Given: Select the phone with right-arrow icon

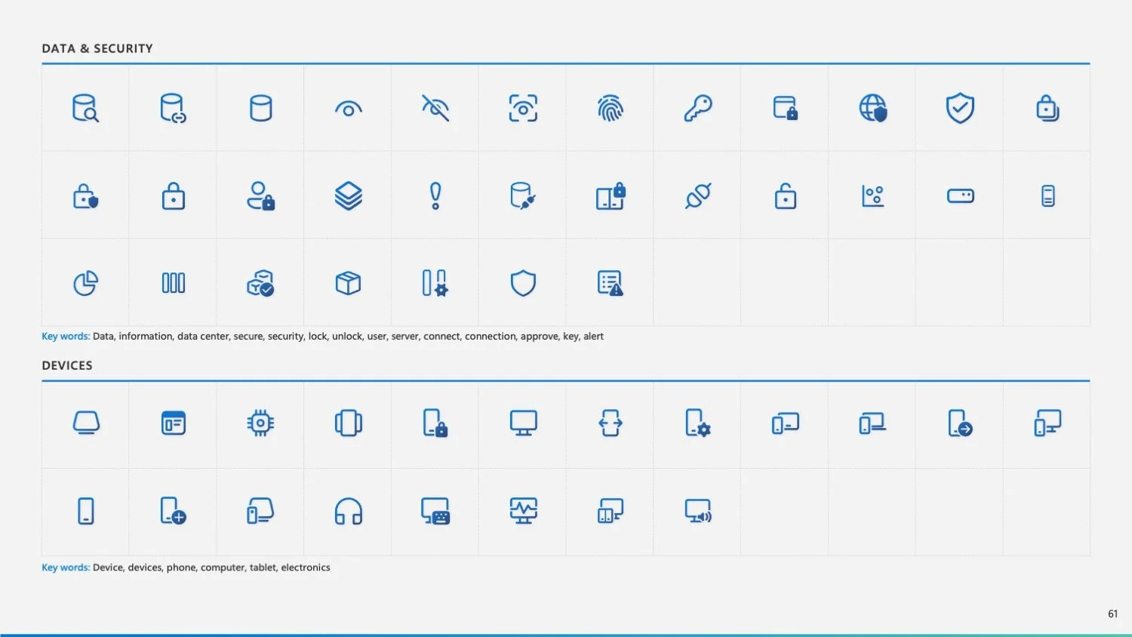Looking at the screenshot, I should click(960, 423).
